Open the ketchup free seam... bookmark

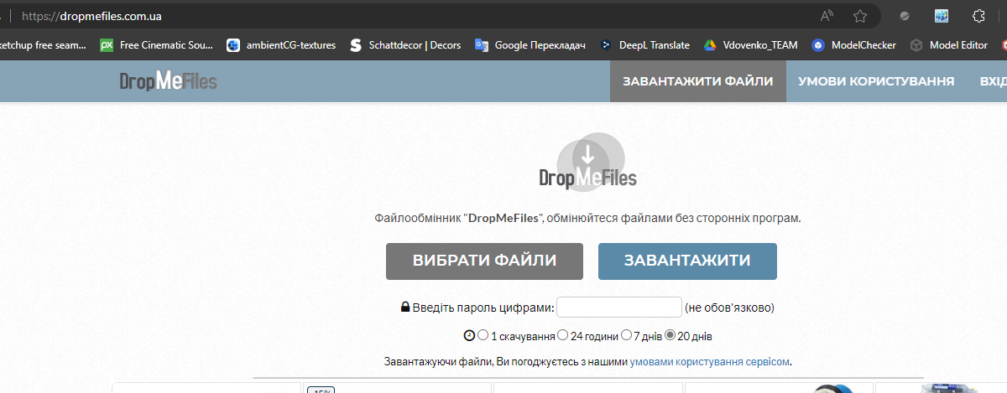click(42, 45)
